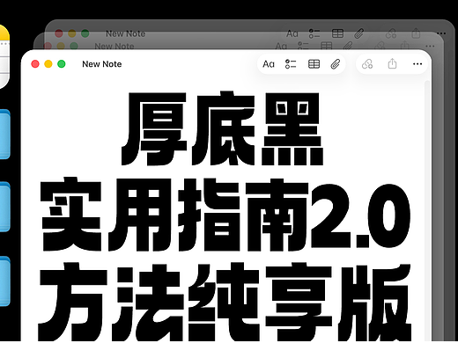This screenshot has width=458, height=343.
Task: Click paperclip attachment icon in rearmost window
Action: pyautogui.click(x=359, y=33)
